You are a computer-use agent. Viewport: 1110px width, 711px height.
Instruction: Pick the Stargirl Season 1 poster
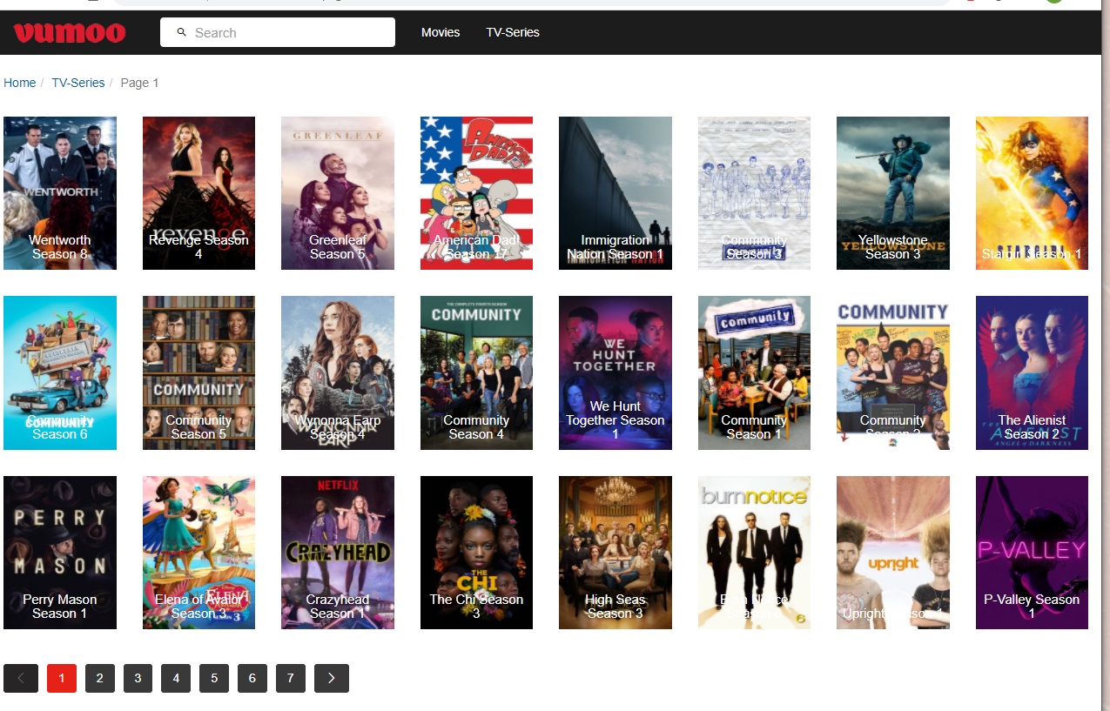[1032, 193]
